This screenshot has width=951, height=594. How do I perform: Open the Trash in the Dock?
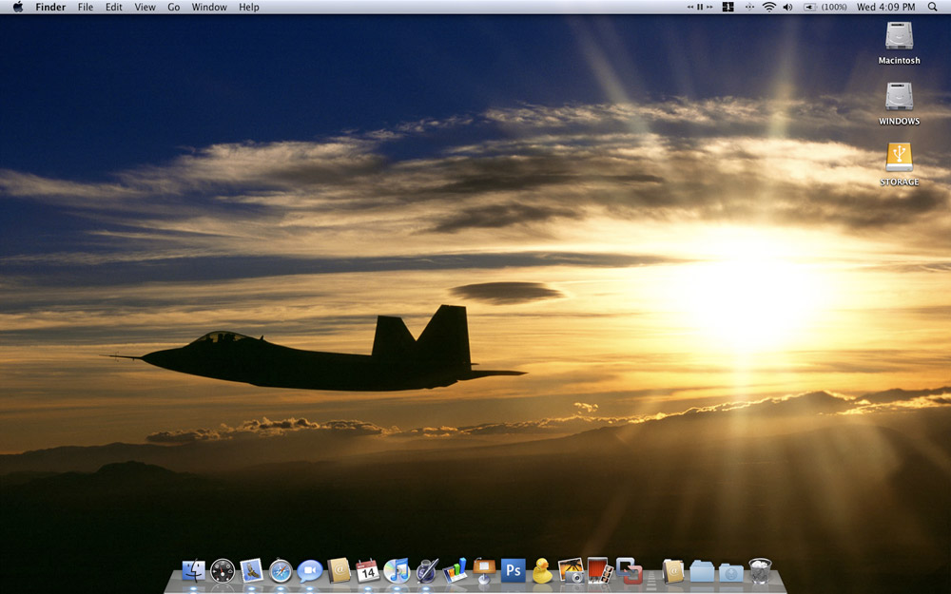pos(760,571)
